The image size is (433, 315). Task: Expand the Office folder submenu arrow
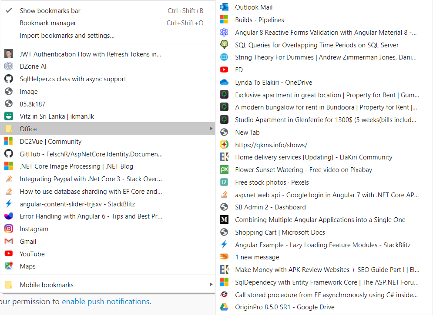click(211, 129)
